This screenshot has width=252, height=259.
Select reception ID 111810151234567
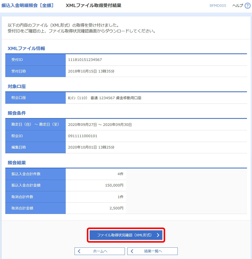click(85, 60)
